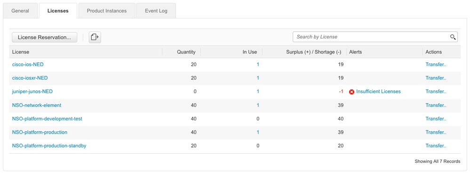Click the License Reservation button

coord(44,38)
